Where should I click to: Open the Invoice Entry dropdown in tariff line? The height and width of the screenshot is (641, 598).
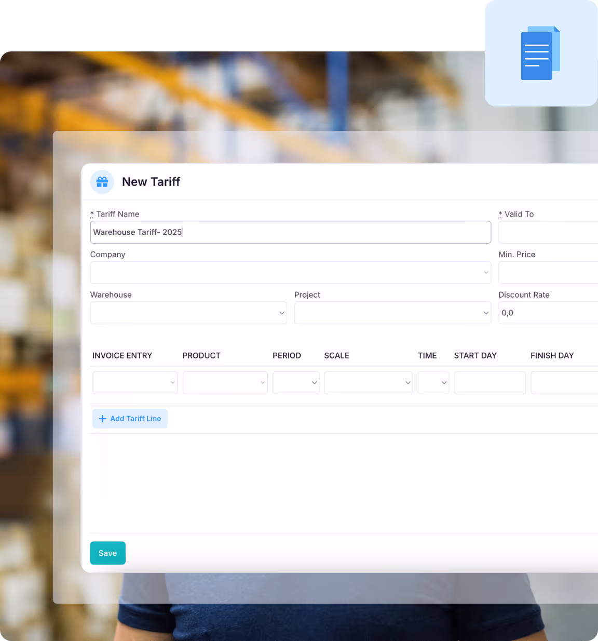point(135,383)
